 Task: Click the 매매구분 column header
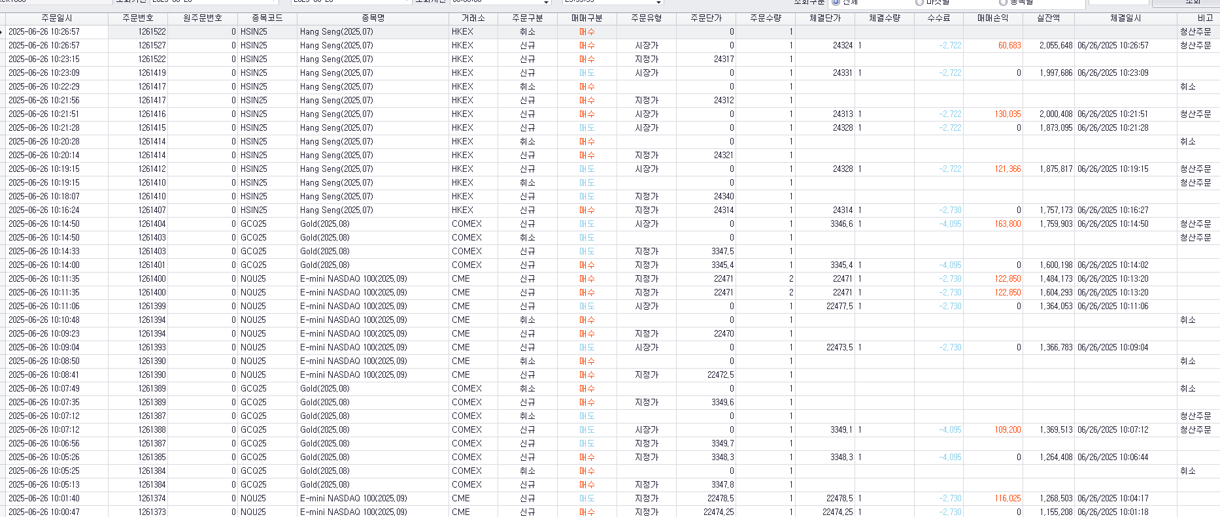587,18
